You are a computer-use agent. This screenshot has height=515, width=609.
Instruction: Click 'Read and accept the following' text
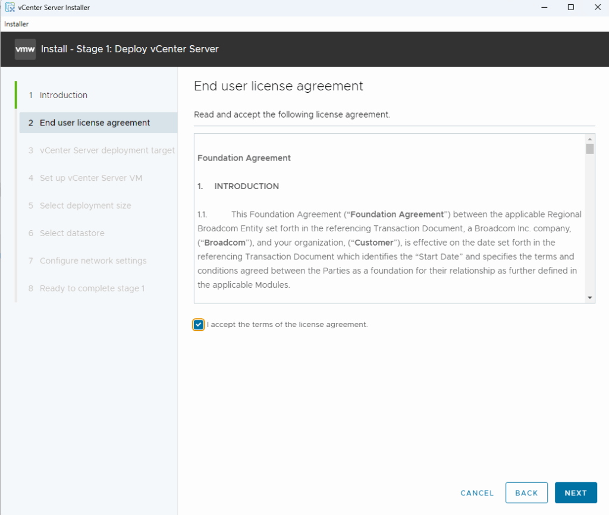[x=292, y=115]
